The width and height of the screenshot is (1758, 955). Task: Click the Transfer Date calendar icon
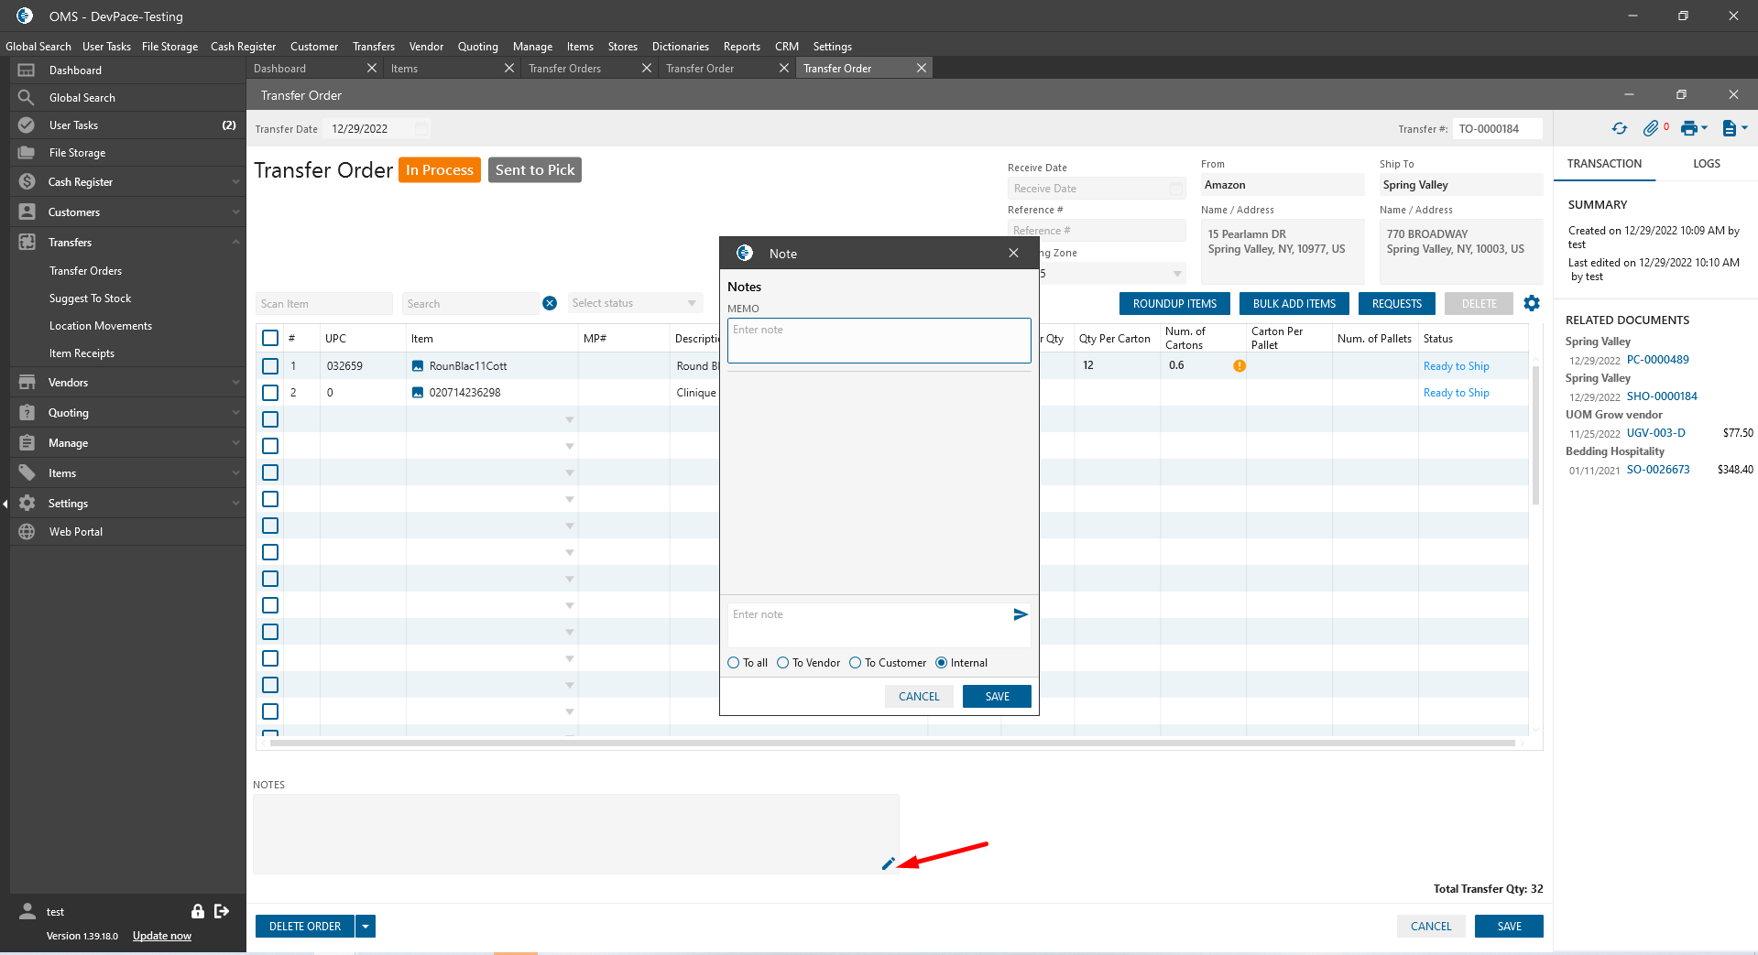(421, 128)
